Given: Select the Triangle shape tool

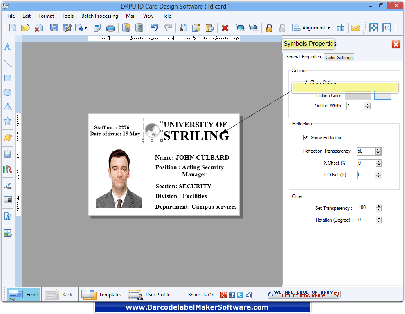Looking at the screenshot, I should (x=8, y=107).
